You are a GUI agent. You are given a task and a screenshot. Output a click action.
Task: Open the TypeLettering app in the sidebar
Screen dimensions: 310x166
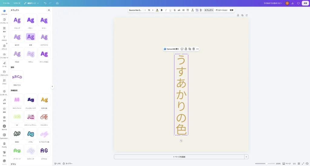click(x=4, y=136)
